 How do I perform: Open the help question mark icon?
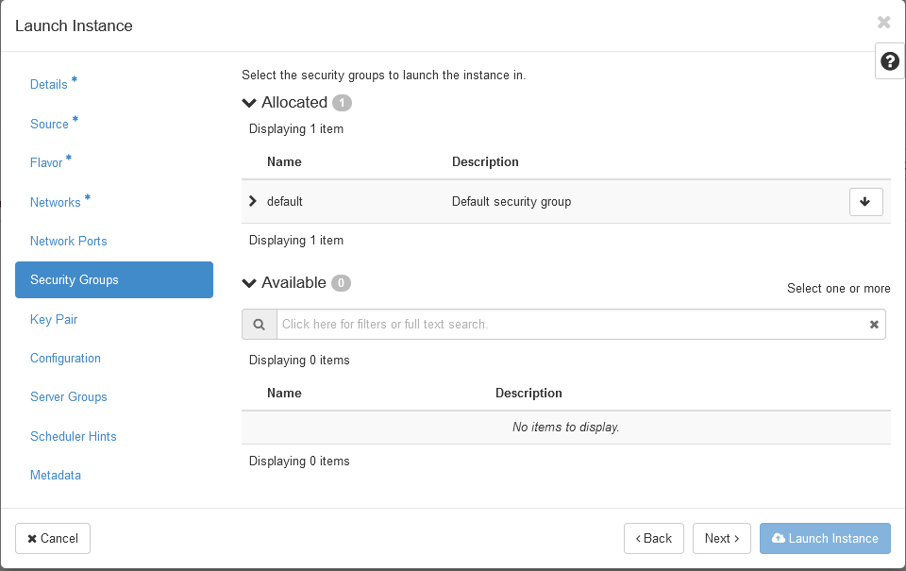889,61
